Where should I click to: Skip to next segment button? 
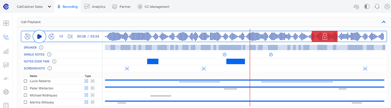click(x=70, y=37)
